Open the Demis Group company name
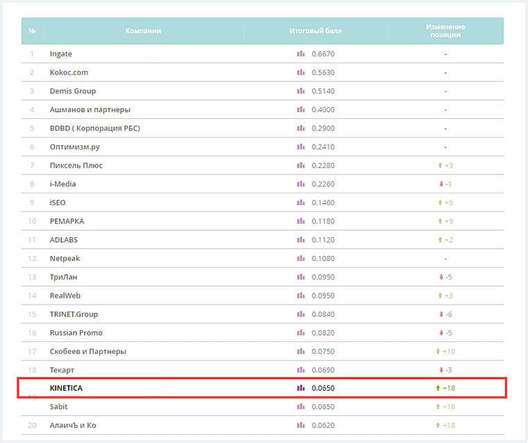528x443 pixels. pyautogui.click(x=73, y=91)
